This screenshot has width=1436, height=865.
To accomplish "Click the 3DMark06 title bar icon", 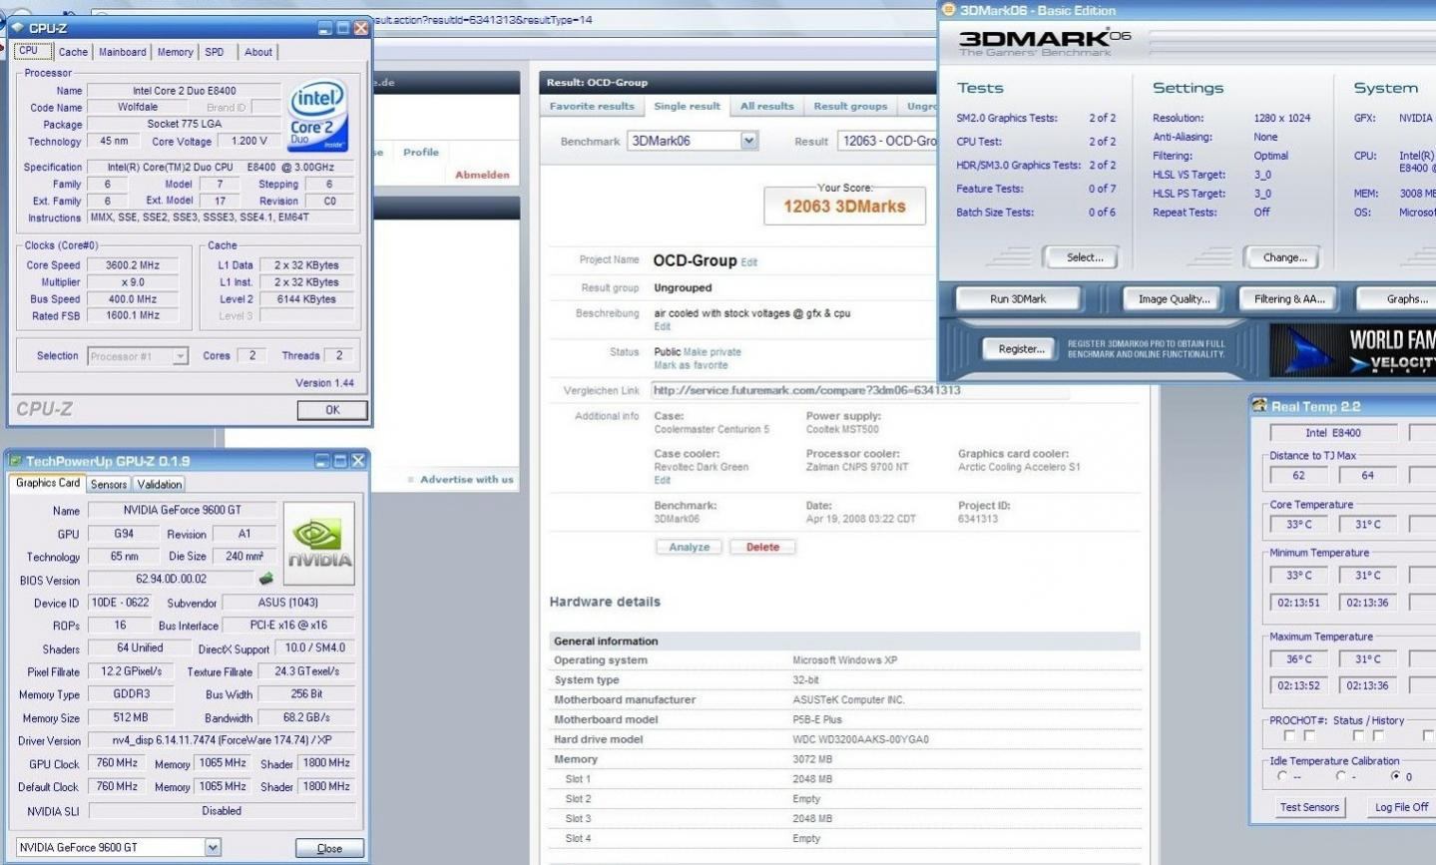I will pos(949,10).
